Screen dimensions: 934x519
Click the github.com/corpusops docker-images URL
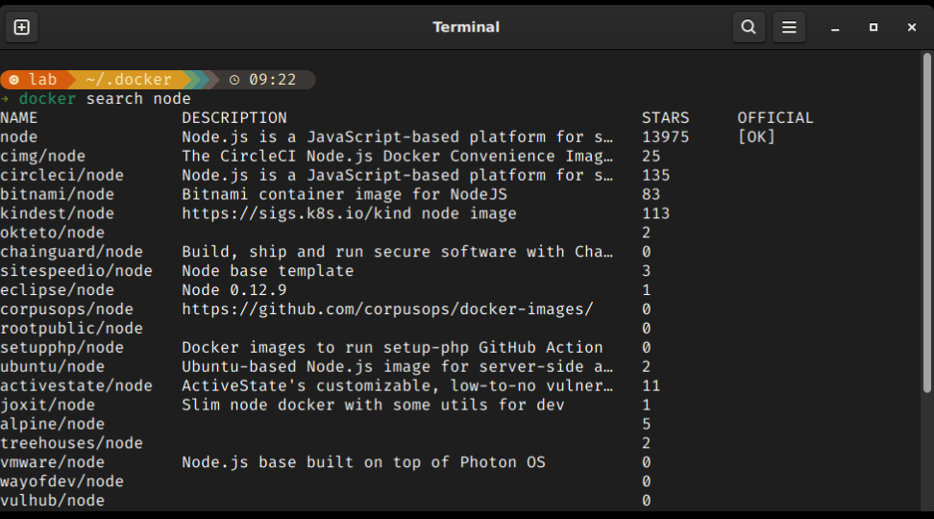tap(388, 309)
